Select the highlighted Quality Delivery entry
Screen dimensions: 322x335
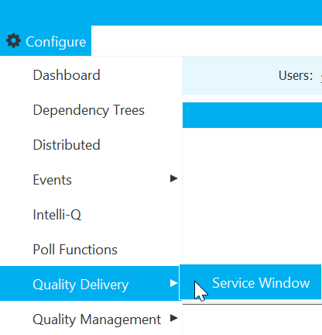90,284
